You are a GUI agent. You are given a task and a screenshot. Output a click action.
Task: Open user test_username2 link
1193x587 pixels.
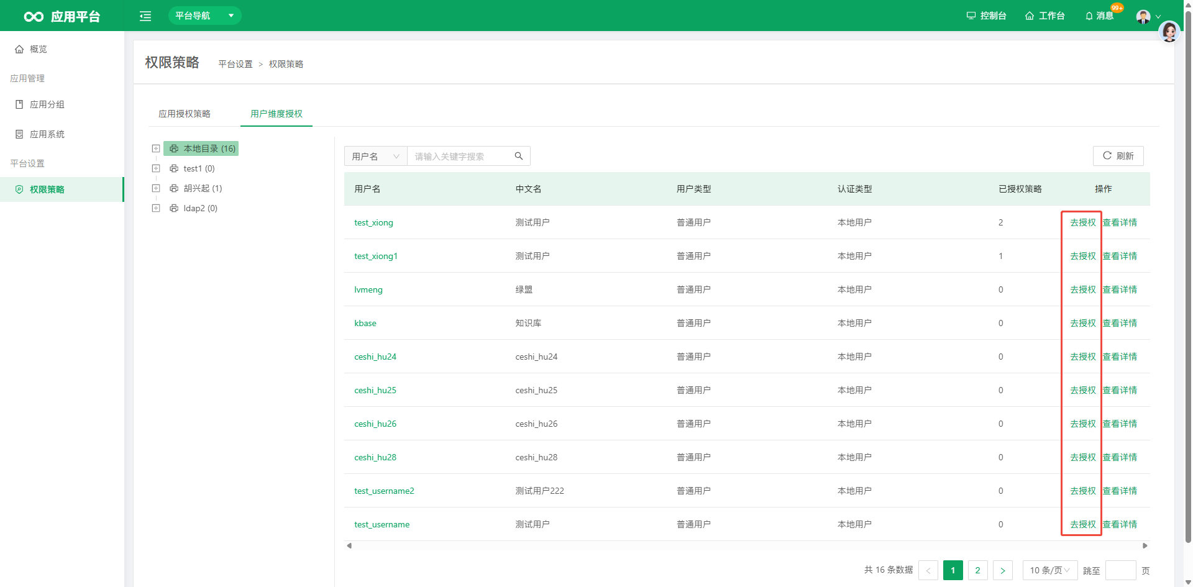pos(384,491)
